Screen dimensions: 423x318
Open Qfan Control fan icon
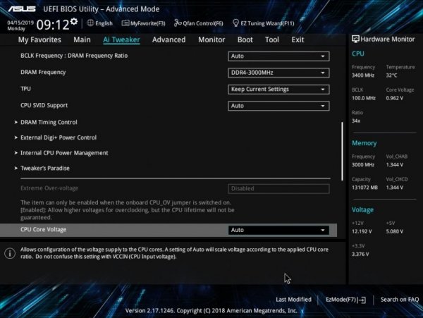178,23
